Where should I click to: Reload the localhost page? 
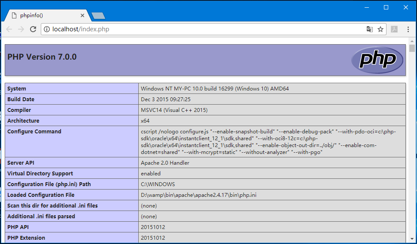point(33,29)
